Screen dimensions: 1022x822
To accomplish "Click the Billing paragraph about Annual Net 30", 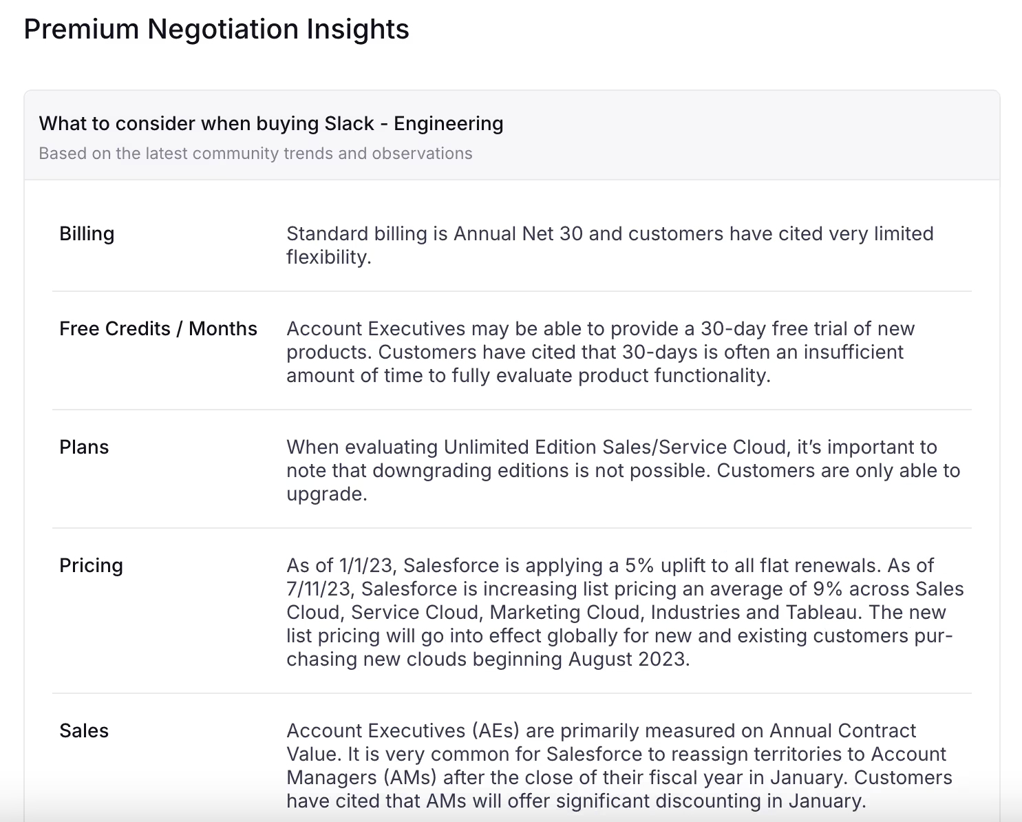I will click(x=609, y=245).
